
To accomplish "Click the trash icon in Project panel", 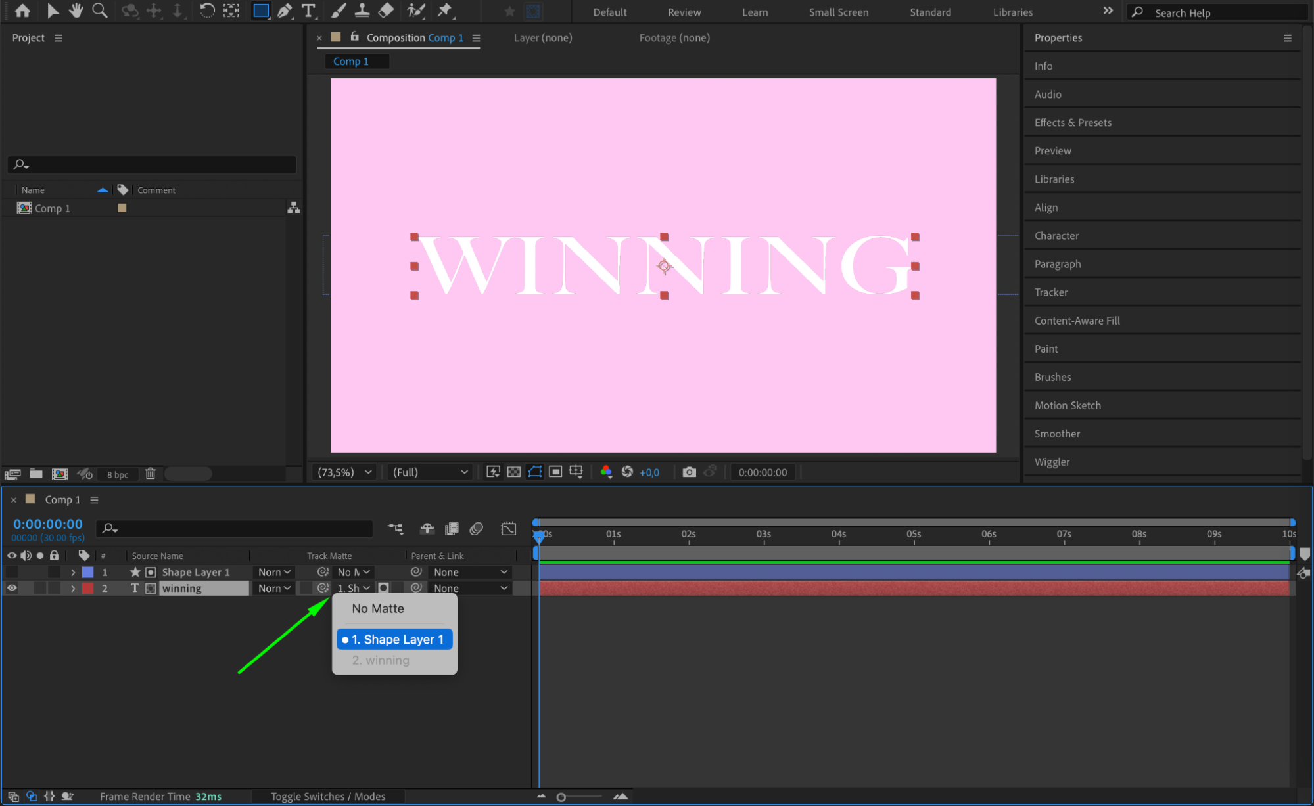I will coord(150,474).
